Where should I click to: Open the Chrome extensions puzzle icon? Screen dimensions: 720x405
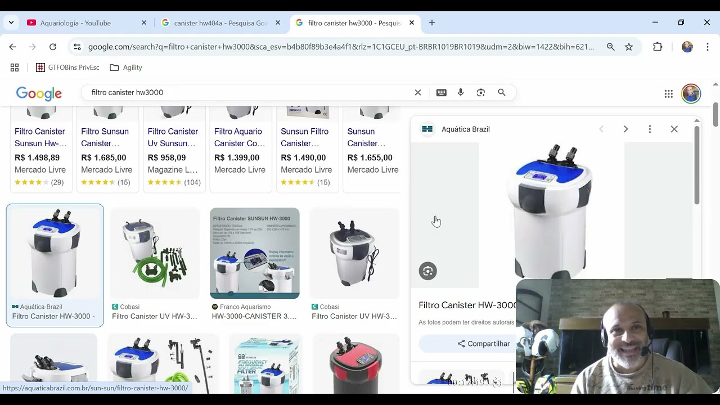click(658, 47)
